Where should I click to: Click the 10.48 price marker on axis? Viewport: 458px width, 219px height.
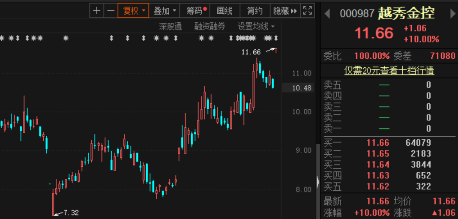coord(301,88)
